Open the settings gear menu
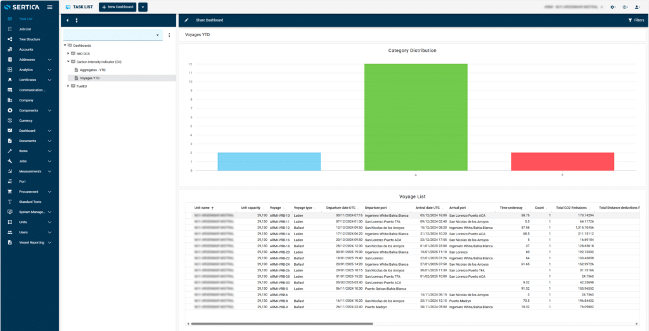This screenshot has height=331, width=649. click(613, 7)
